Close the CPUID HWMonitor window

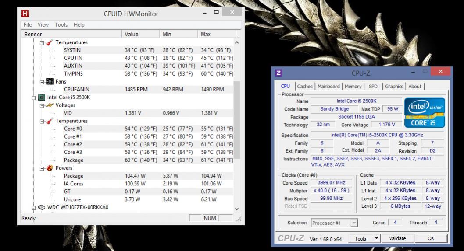coord(232,12)
